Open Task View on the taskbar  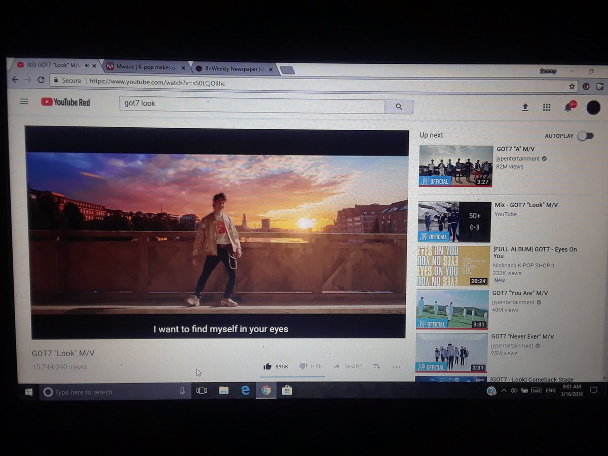[x=202, y=391]
